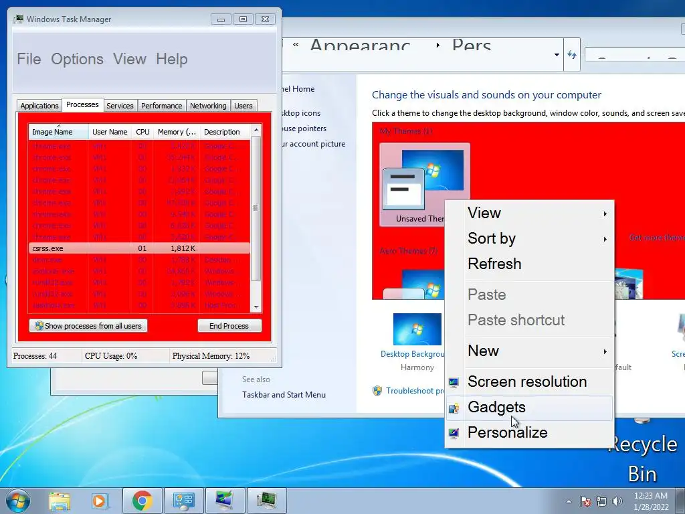Click process list scrollbar up arrow

tap(256, 130)
